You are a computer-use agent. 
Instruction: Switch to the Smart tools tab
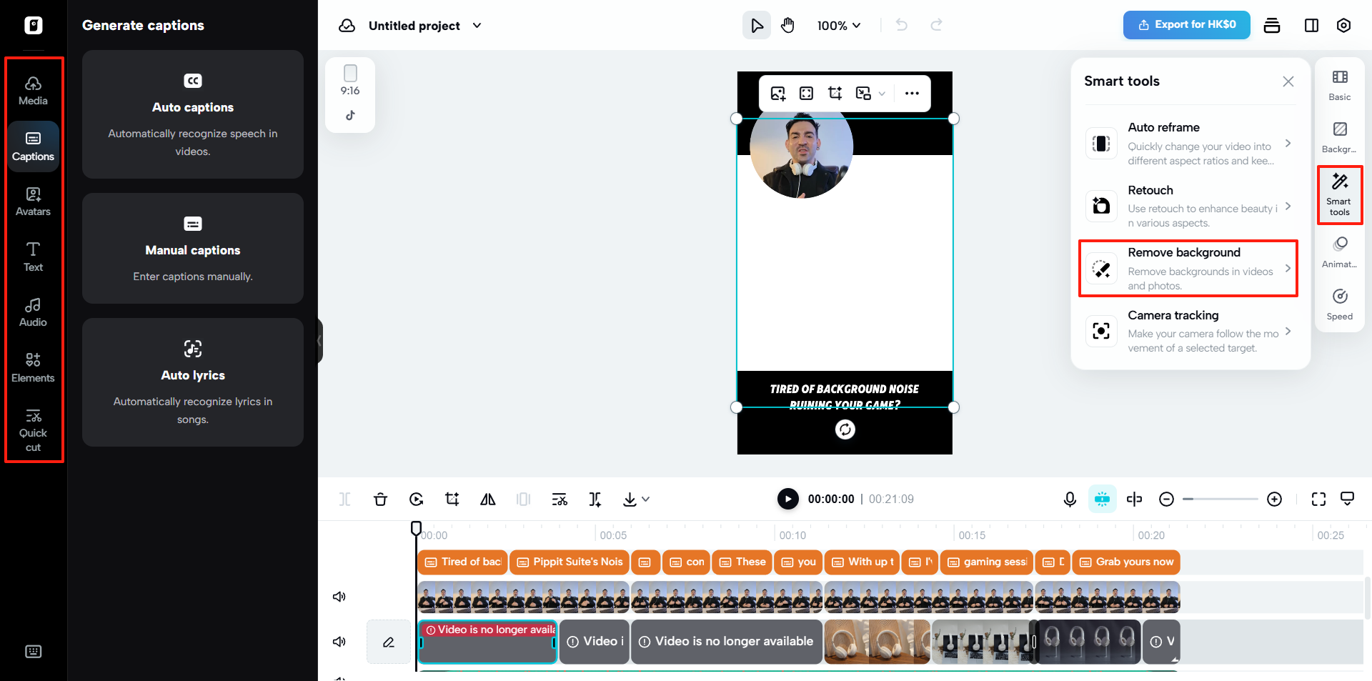[x=1340, y=194]
